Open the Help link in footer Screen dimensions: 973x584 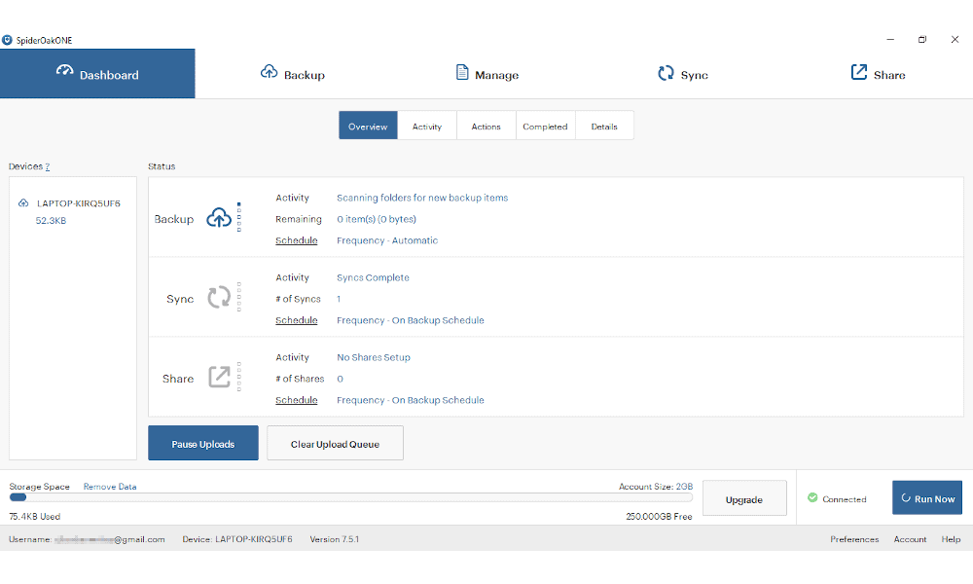point(951,539)
